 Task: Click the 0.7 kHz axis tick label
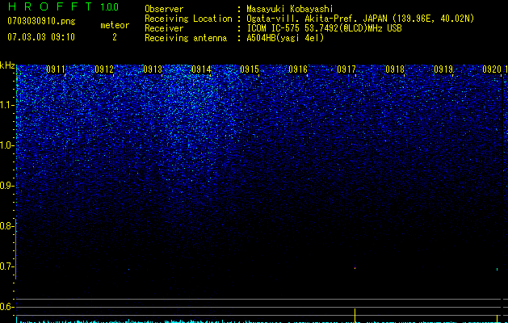point(6,266)
